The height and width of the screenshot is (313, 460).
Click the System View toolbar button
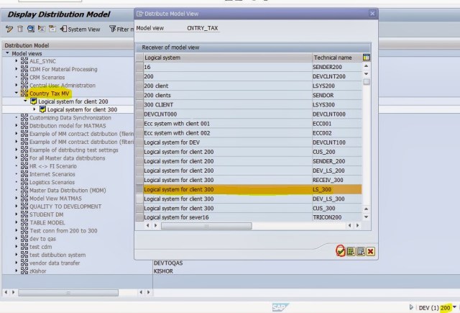[80, 29]
